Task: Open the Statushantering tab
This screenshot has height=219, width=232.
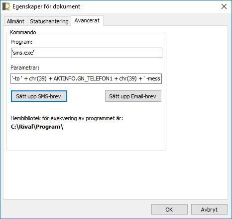Action: [x=49, y=21]
